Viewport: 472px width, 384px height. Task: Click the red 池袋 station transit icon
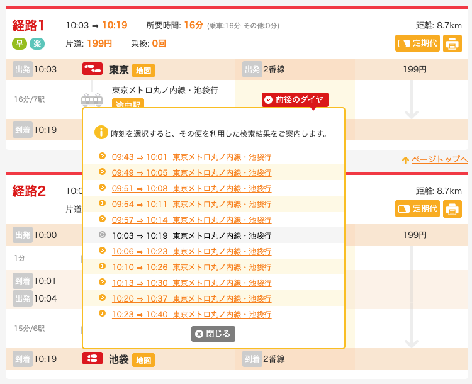(x=93, y=358)
